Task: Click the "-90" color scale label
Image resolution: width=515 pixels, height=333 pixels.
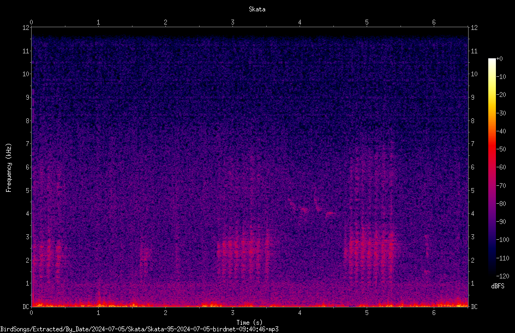Action: point(501,222)
